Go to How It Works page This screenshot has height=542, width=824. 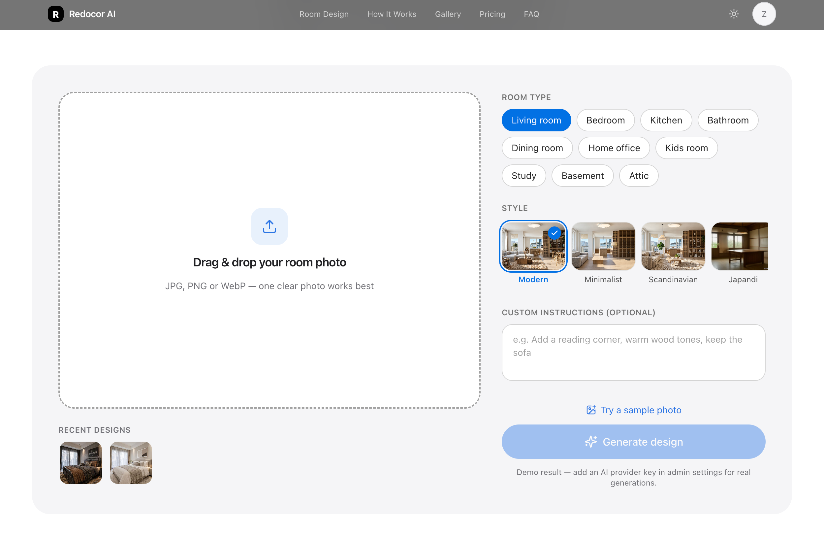click(x=392, y=14)
